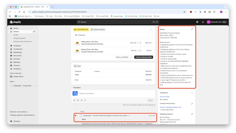Mention staff with the @ icon

coord(78,100)
